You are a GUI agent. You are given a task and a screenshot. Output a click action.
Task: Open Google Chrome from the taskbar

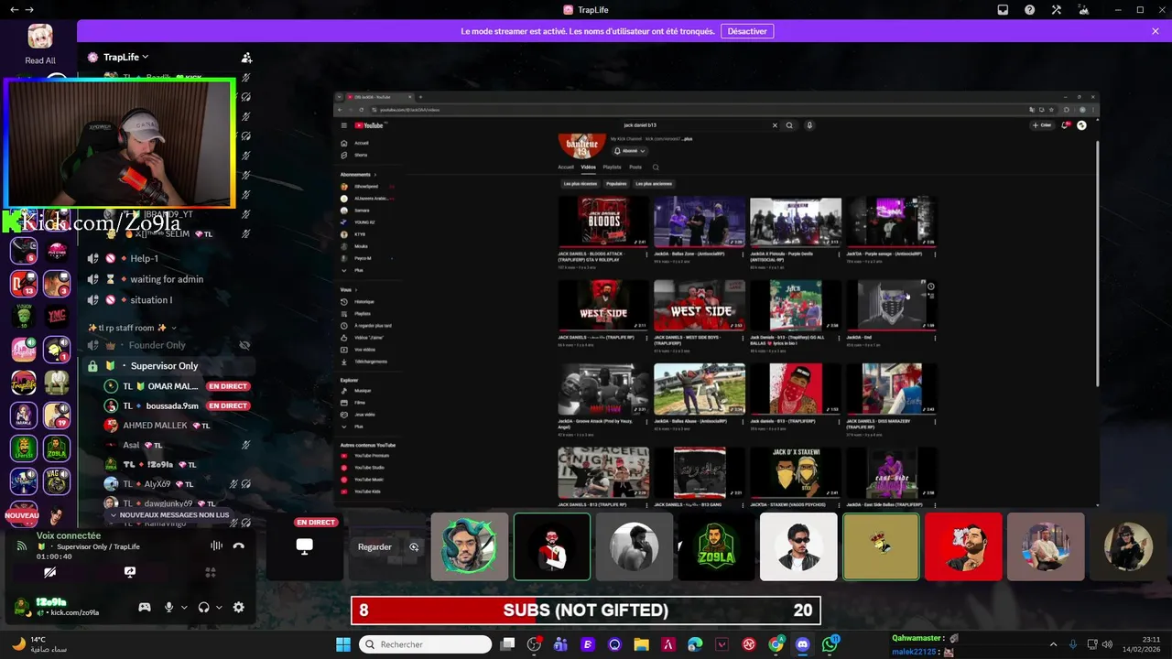(x=776, y=644)
